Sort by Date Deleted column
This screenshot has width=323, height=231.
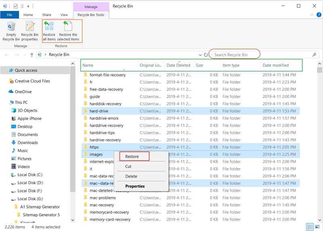pyautogui.click(x=178, y=65)
